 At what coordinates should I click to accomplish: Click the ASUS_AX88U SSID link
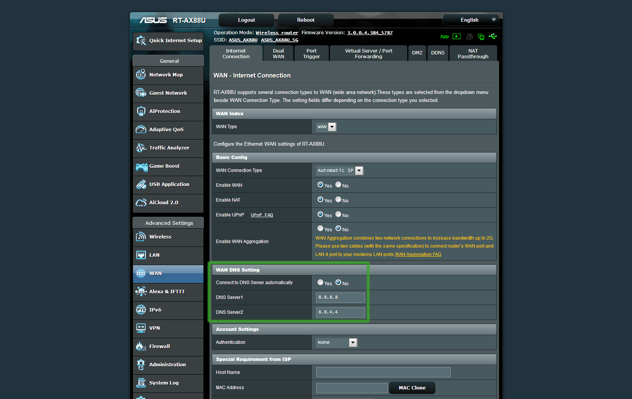click(243, 40)
